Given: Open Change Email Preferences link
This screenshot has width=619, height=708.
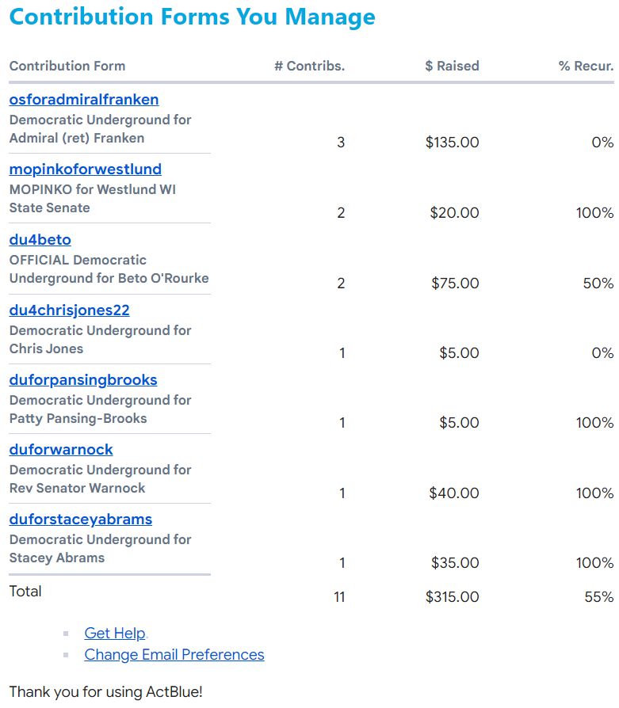Looking at the screenshot, I should pos(174,655).
